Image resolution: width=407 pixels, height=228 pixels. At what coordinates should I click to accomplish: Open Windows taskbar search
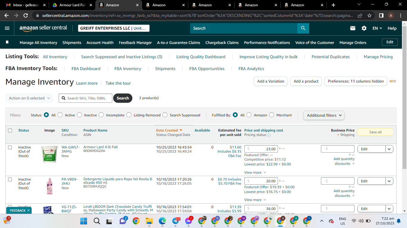coord(97,221)
